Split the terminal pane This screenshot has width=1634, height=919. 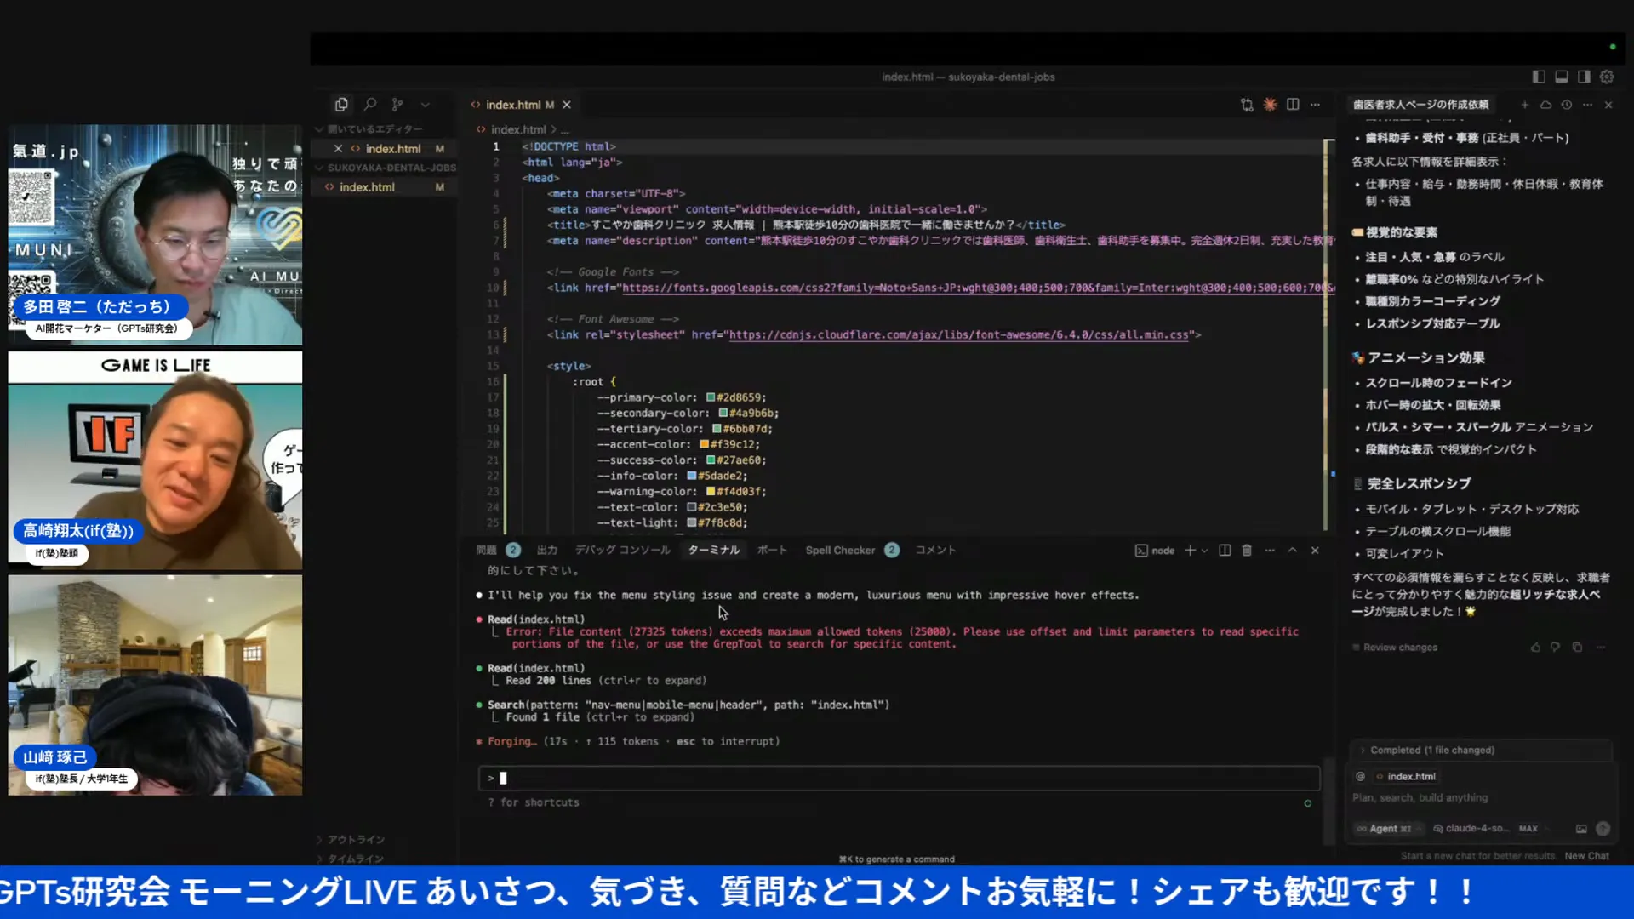pyautogui.click(x=1225, y=551)
